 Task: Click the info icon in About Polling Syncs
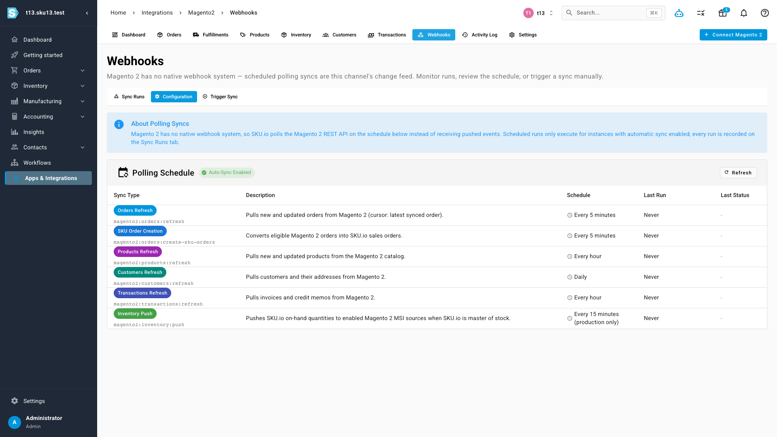click(x=119, y=125)
